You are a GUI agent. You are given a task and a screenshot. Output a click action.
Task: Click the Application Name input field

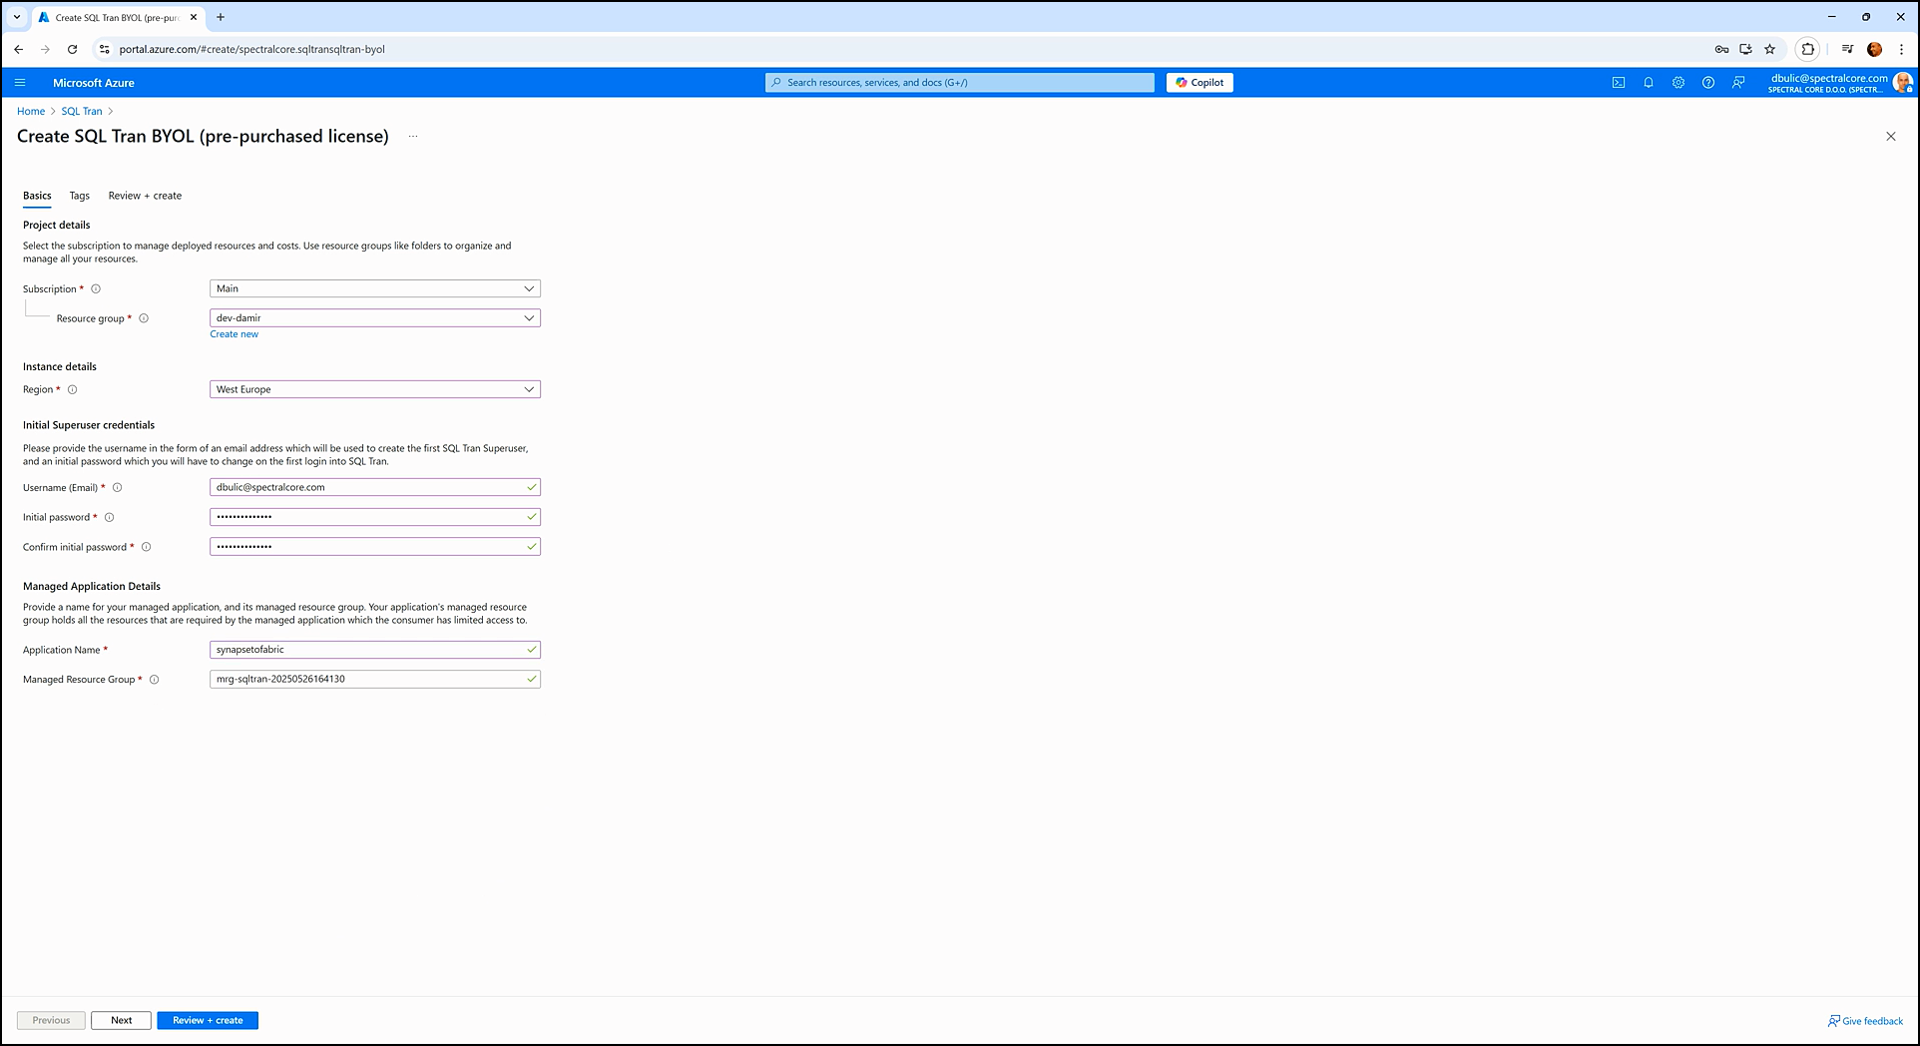tap(369, 650)
